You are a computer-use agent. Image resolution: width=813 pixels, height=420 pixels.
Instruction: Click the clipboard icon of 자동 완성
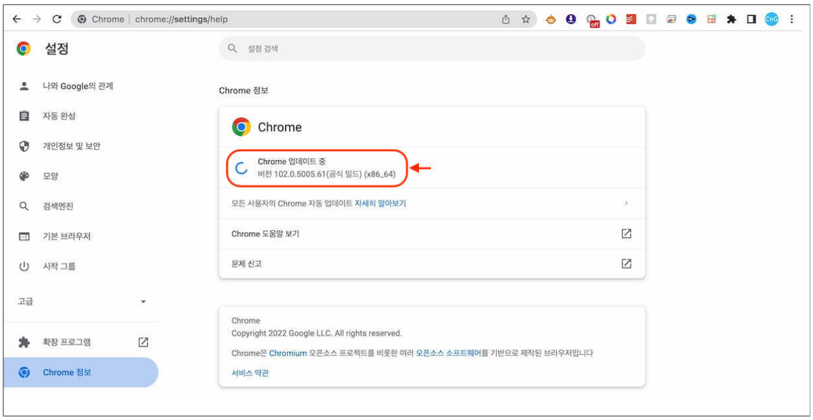click(x=24, y=116)
